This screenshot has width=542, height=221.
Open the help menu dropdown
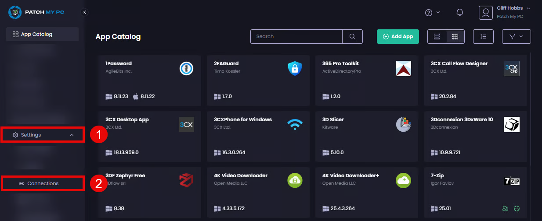click(432, 12)
